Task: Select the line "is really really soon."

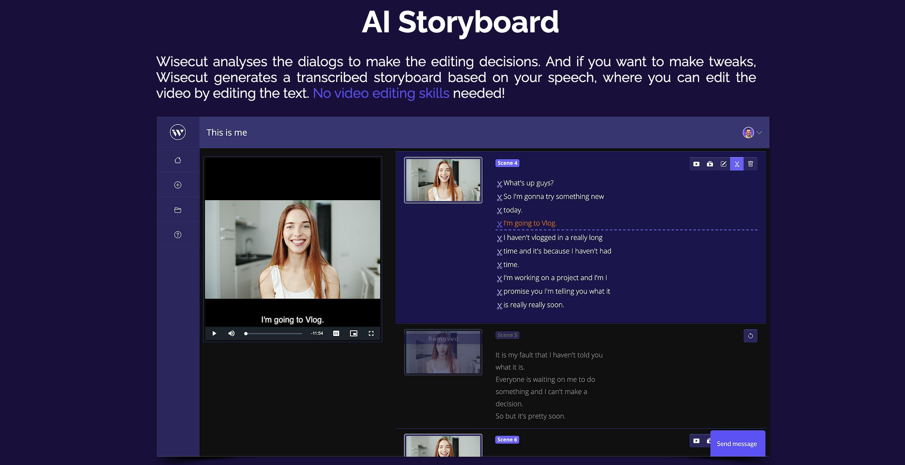Action: click(x=533, y=305)
